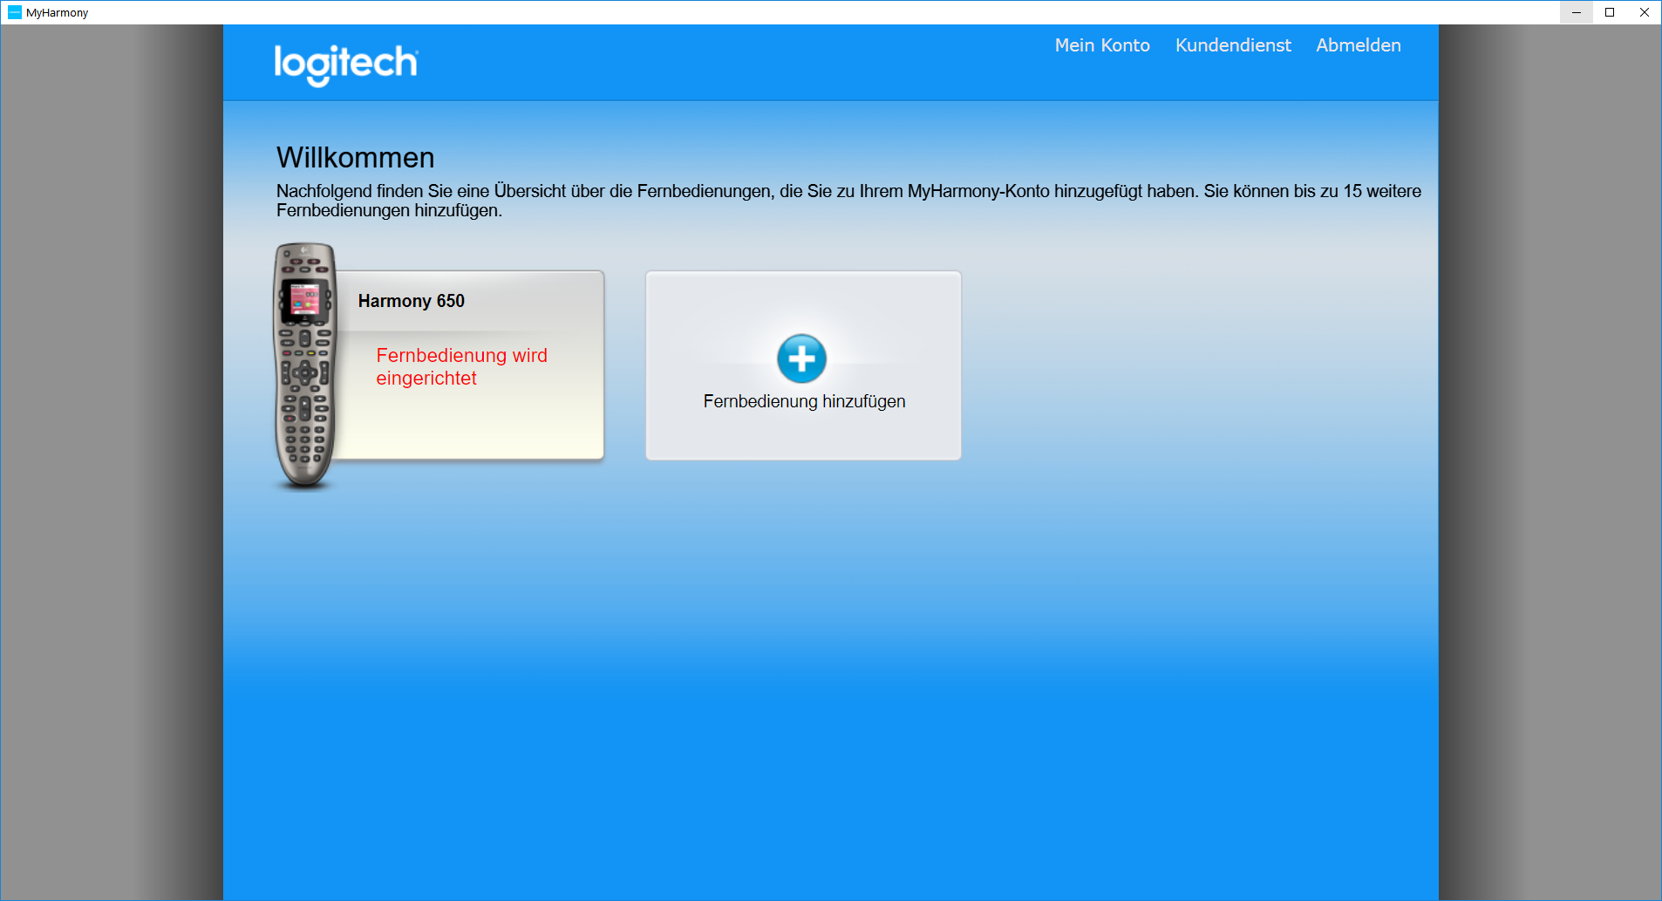The width and height of the screenshot is (1662, 901).
Task: Click the small color screen on the remote
Action: (x=304, y=301)
